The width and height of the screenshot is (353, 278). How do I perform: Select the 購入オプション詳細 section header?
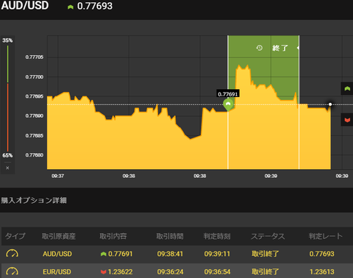pyautogui.click(x=34, y=200)
